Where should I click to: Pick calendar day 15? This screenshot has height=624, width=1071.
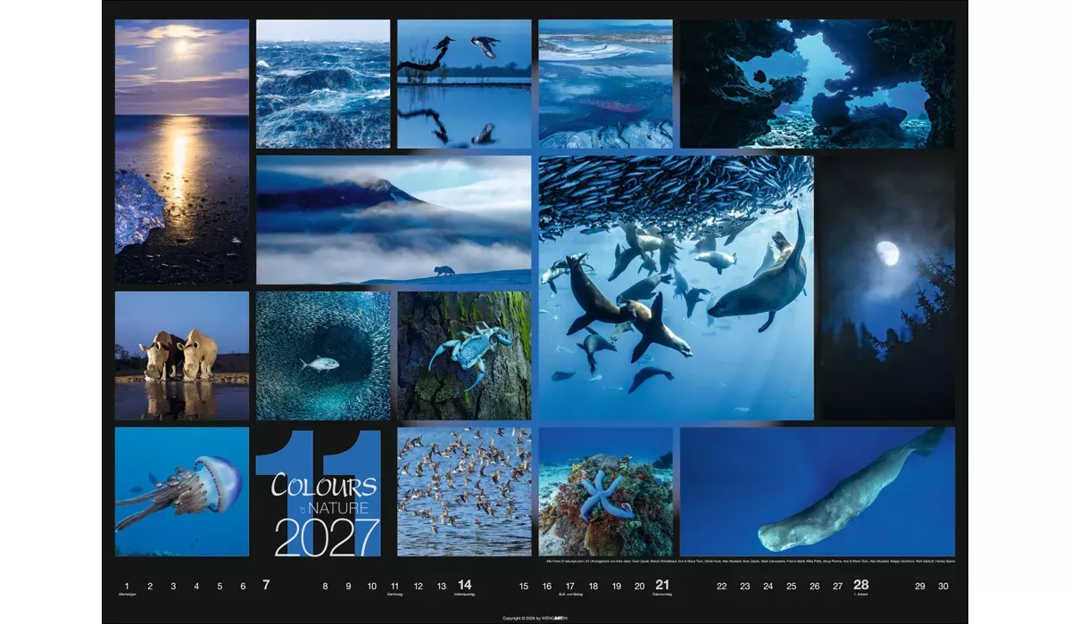pos(524,586)
